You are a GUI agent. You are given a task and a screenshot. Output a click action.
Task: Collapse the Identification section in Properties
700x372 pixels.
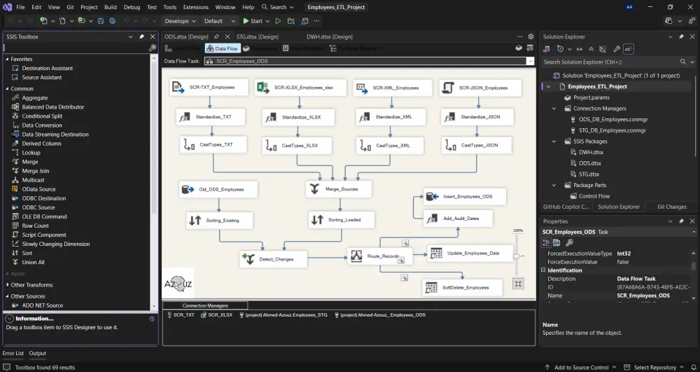(x=543, y=270)
